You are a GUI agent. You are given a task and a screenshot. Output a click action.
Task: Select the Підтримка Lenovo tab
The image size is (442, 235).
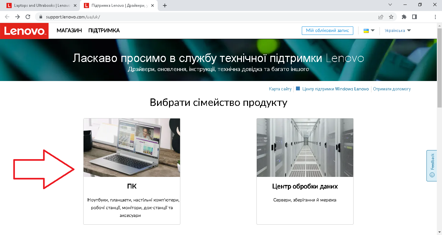(119, 5)
